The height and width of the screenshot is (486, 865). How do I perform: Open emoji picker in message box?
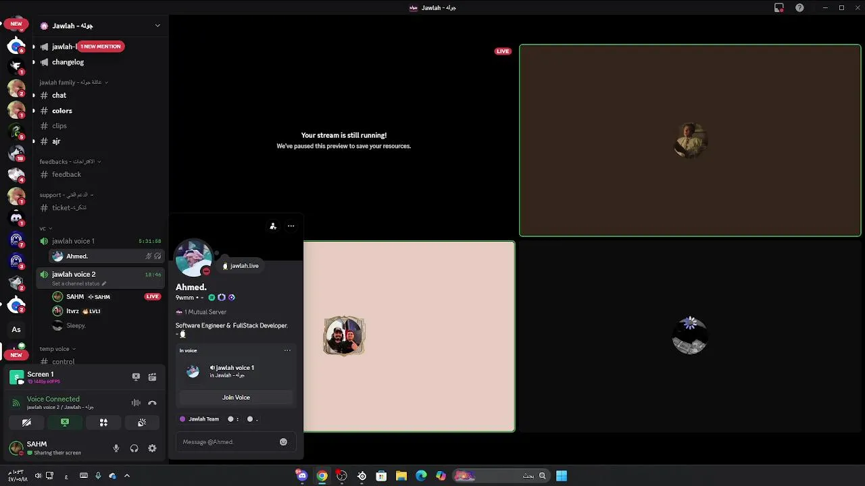pos(283,441)
